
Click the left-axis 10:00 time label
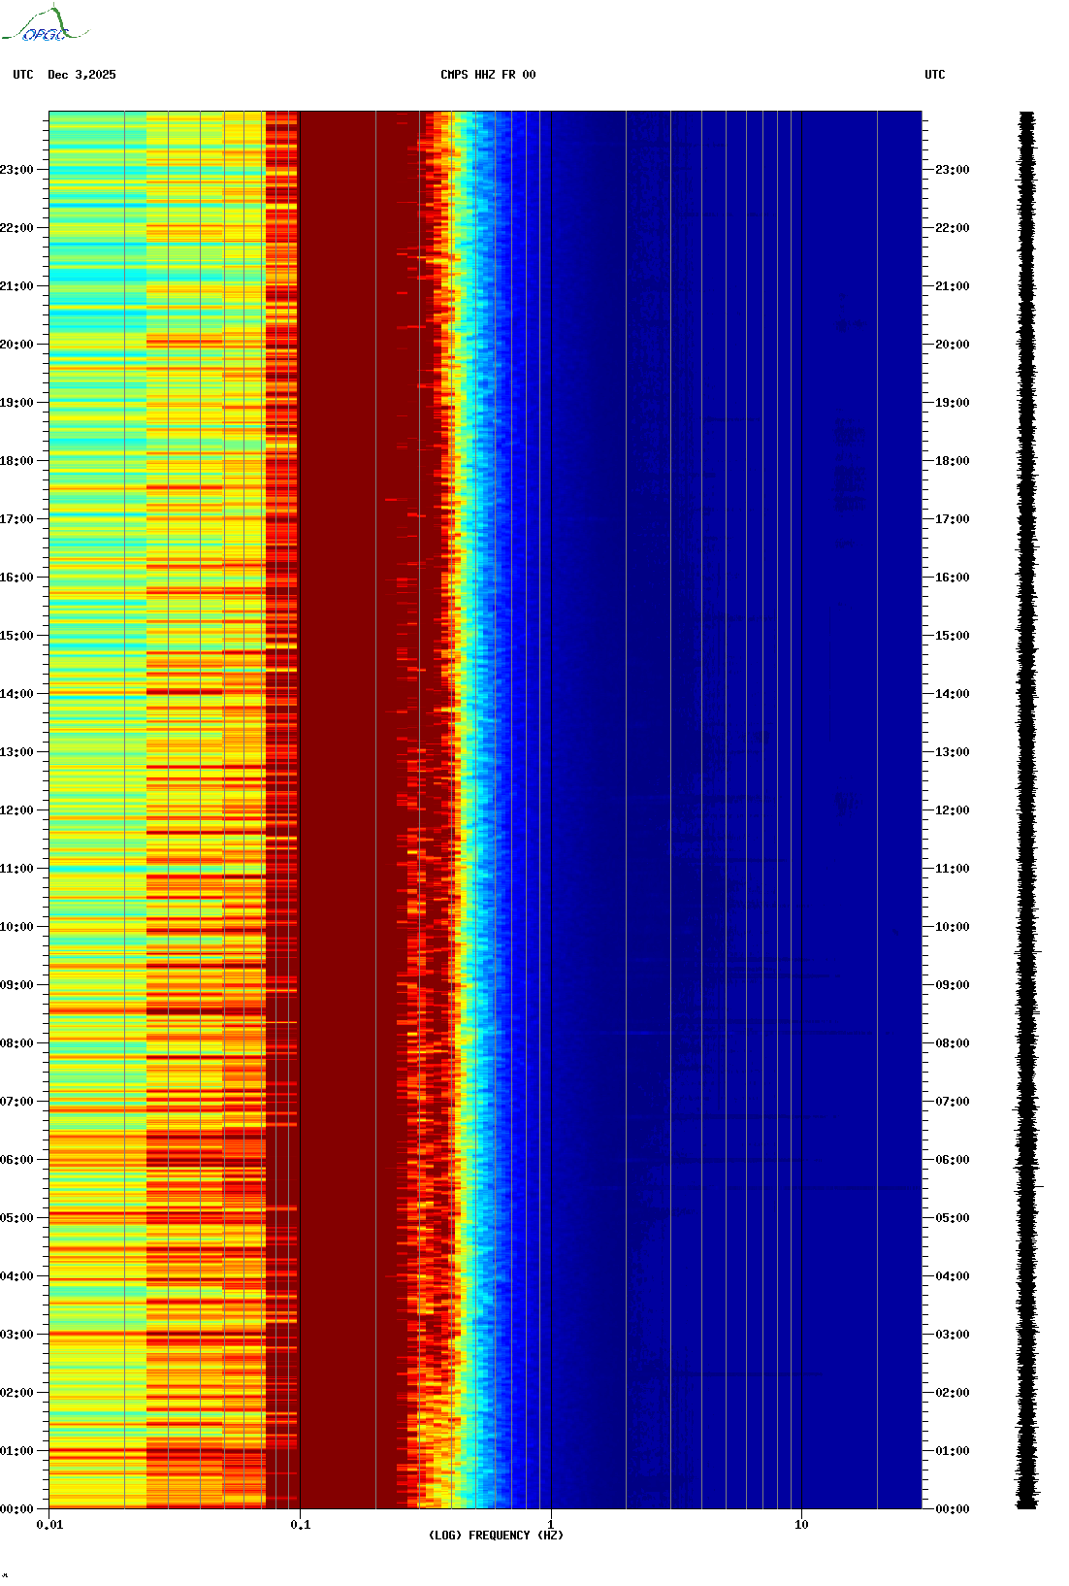click(16, 927)
